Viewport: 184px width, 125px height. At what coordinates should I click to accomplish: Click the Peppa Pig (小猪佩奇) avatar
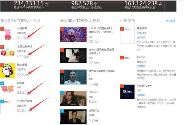pyautogui.click(x=8, y=34)
